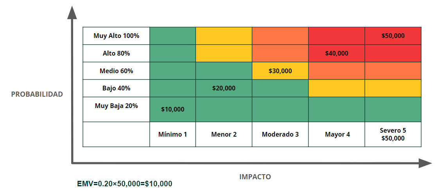This screenshot has width=436, height=191.
Task: Click the "Alto 80%" row label
Action: click(x=116, y=53)
